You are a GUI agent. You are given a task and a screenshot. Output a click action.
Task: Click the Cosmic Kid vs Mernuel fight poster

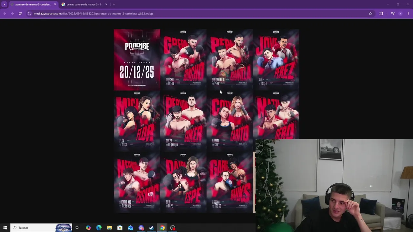coord(137,182)
